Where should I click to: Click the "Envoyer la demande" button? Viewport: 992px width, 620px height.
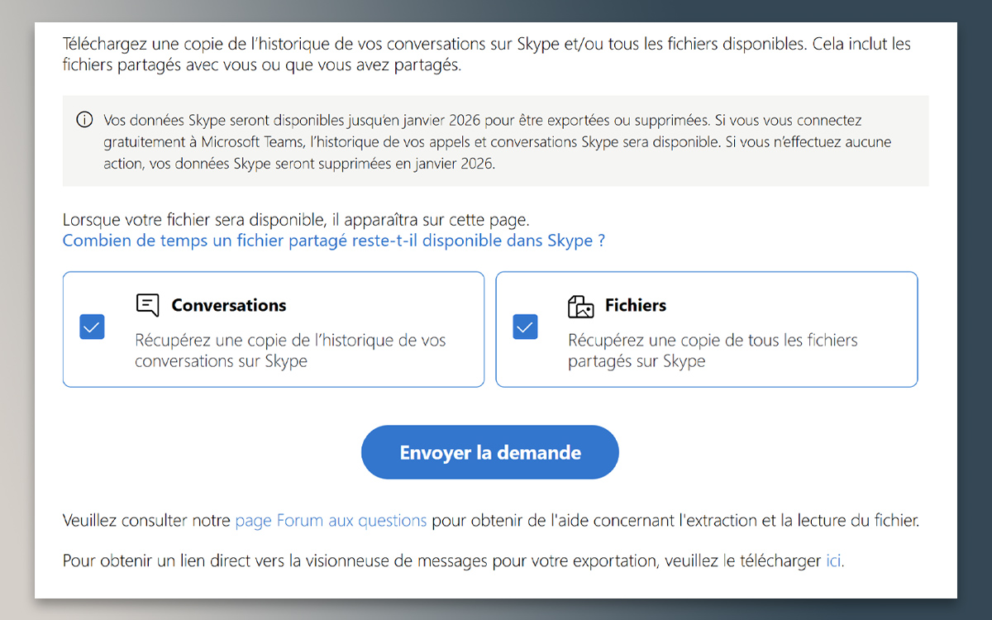click(489, 452)
